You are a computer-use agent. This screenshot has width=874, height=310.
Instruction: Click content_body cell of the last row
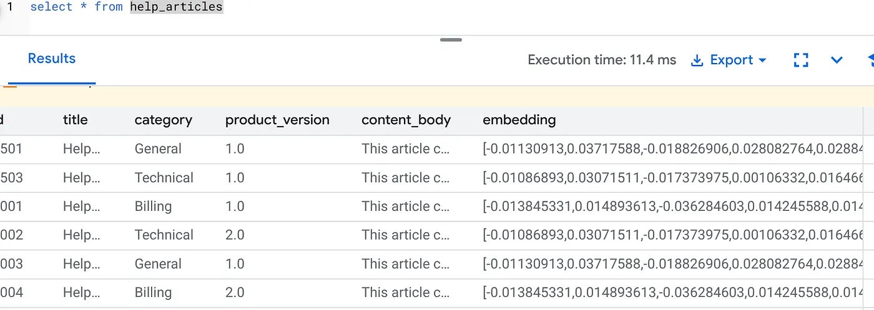tap(405, 293)
